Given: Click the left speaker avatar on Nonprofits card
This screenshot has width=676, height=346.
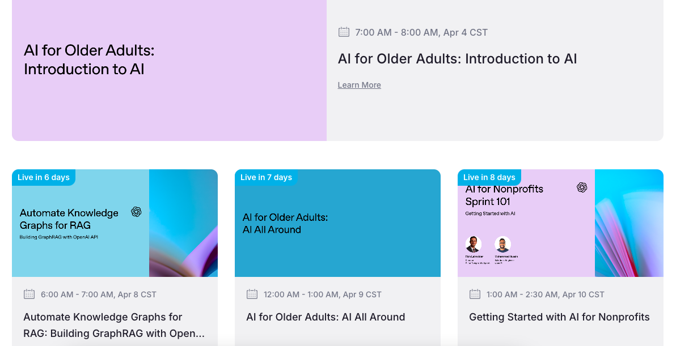Looking at the screenshot, I should 474,245.
